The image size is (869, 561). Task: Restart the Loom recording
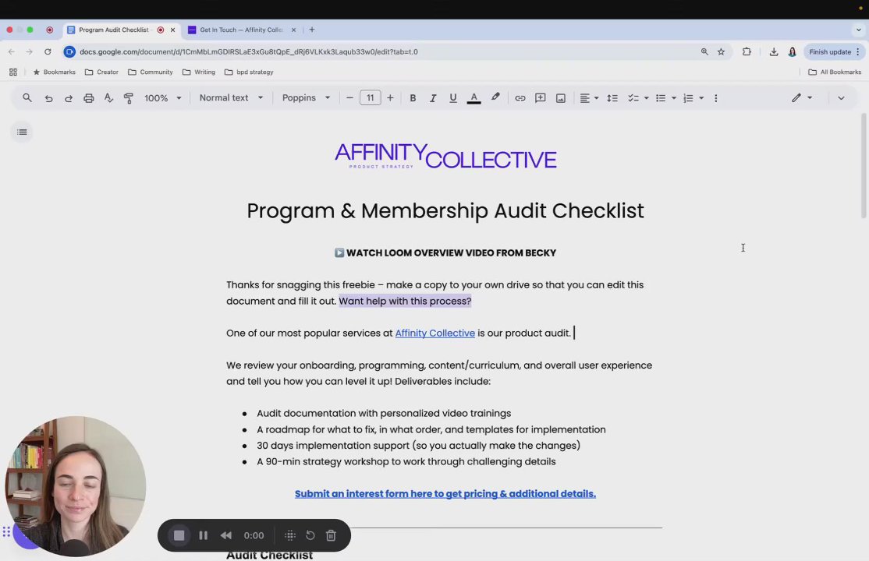pyautogui.click(x=310, y=535)
